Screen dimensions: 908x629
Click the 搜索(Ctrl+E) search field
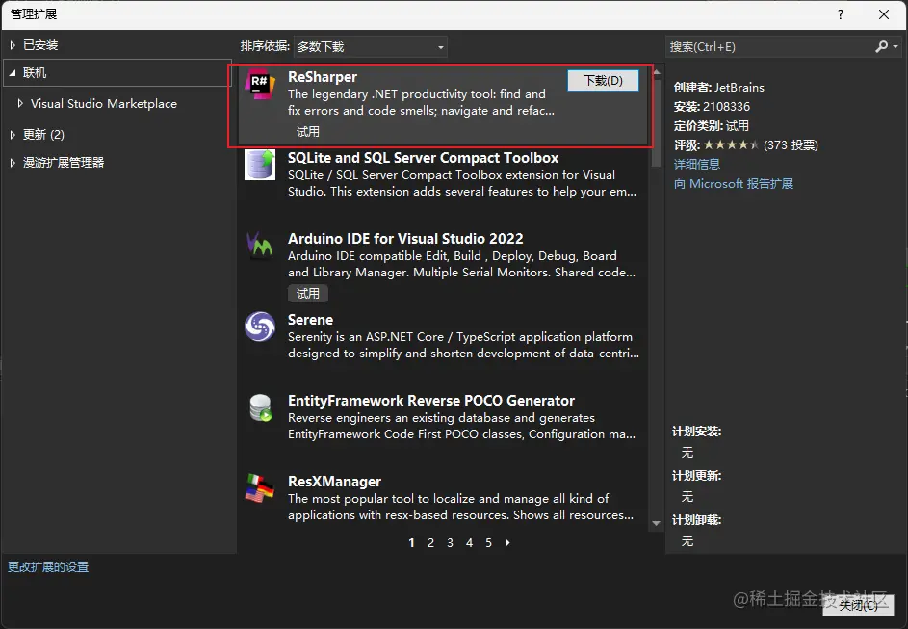tap(770, 47)
